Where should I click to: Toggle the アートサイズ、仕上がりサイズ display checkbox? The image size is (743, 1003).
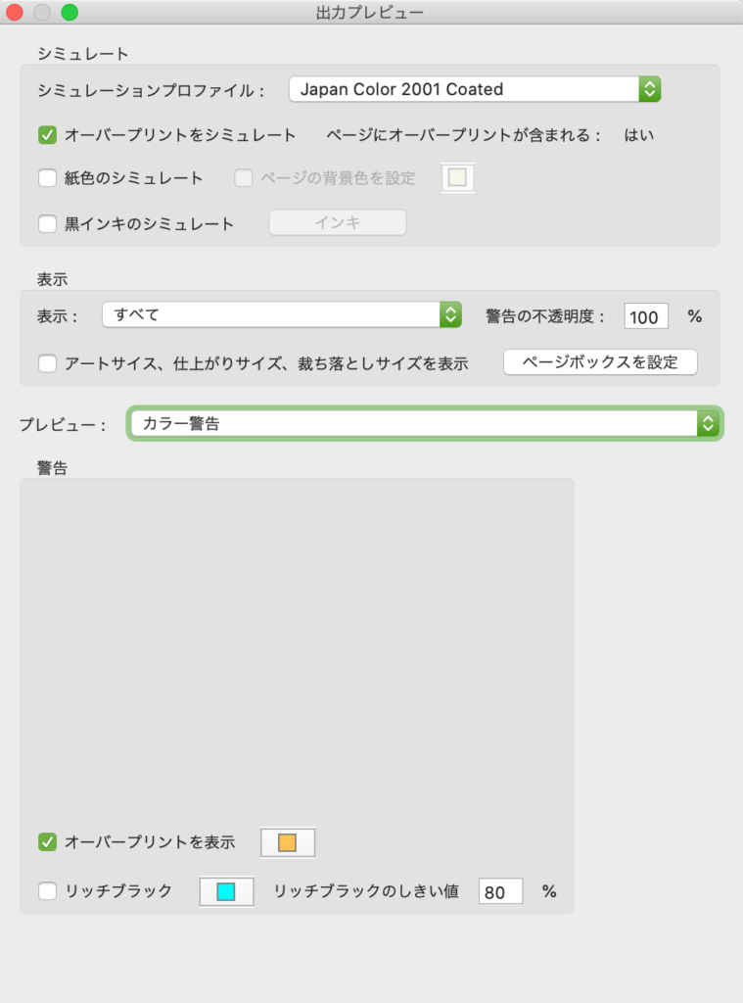tap(47, 363)
